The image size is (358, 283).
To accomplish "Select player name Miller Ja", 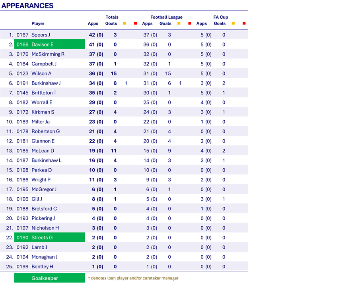I will pyautogui.click(x=41, y=122).
